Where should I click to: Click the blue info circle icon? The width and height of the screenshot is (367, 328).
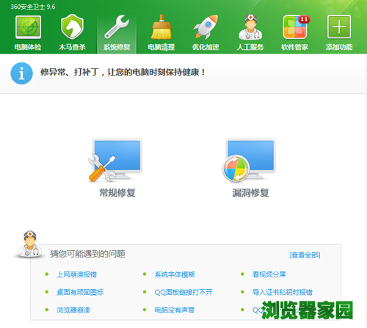click(21, 73)
